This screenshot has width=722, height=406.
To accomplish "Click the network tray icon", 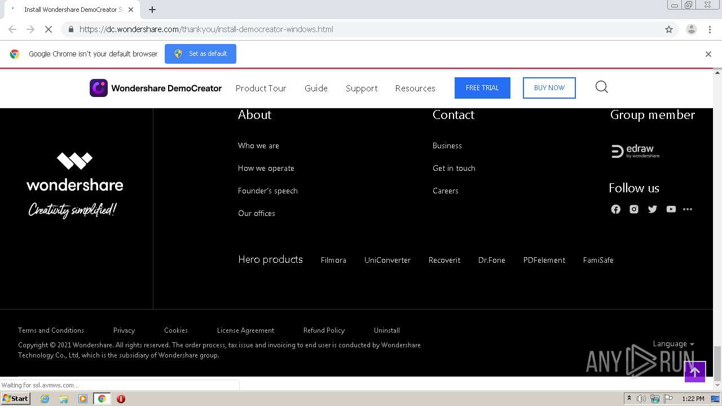I will 655,399.
